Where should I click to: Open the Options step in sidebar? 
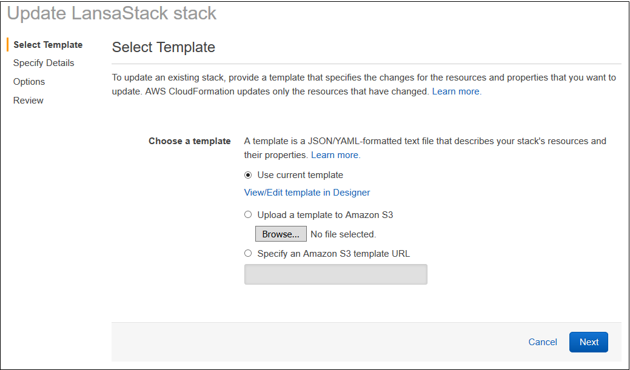pos(29,82)
